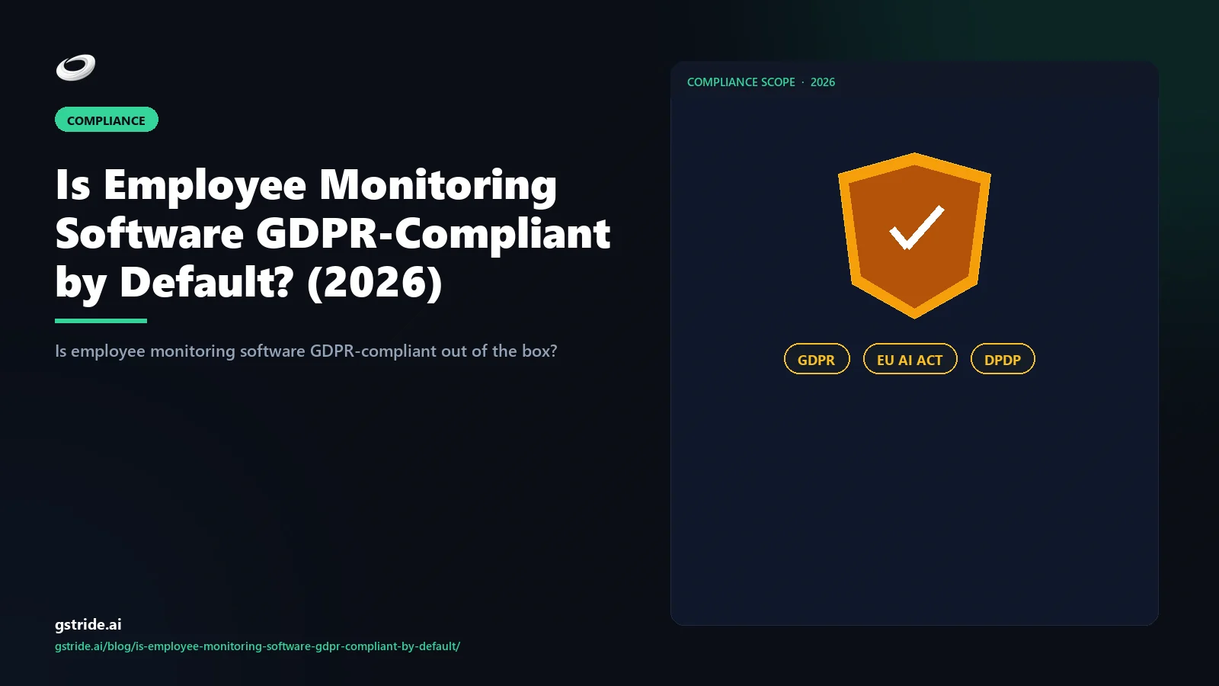Click the gstride.ai brand name text

click(x=88, y=624)
